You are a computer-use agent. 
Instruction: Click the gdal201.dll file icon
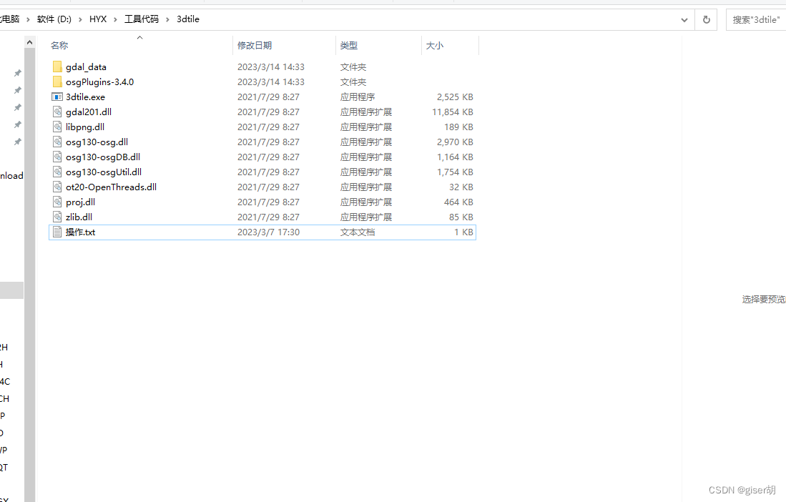57,112
